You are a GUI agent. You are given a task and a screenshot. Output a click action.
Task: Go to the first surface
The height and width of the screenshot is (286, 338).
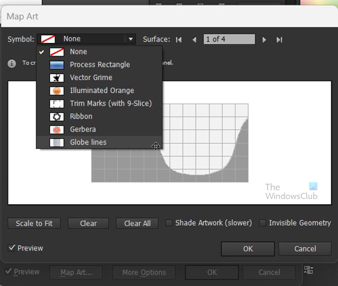pos(179,40)
